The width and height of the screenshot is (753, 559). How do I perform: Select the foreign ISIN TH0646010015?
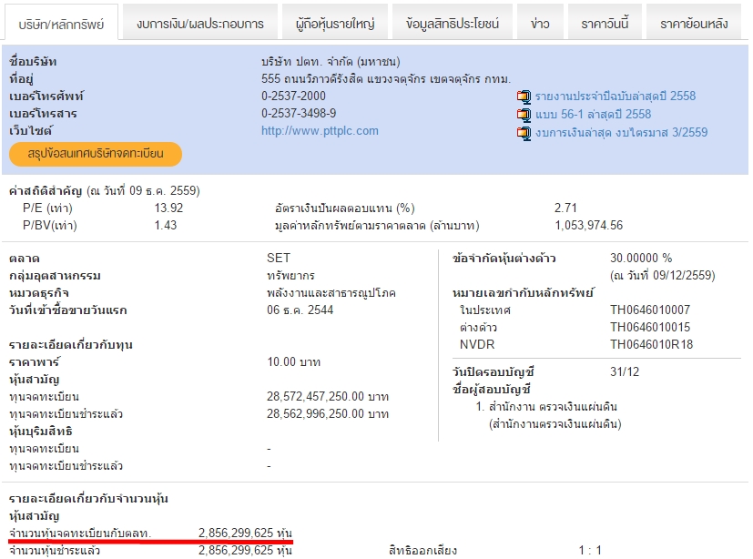[x=650, y=327]
